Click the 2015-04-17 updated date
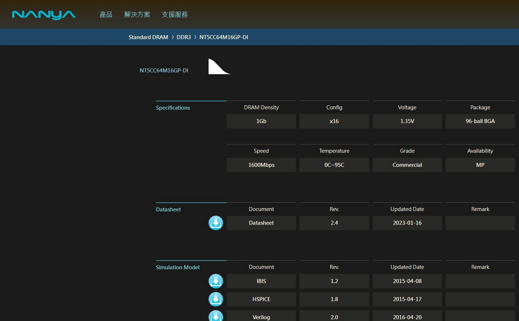The image size is (519, 321). point(407,299)
